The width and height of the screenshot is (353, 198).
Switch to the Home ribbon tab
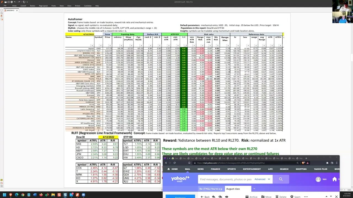point(14,6)
